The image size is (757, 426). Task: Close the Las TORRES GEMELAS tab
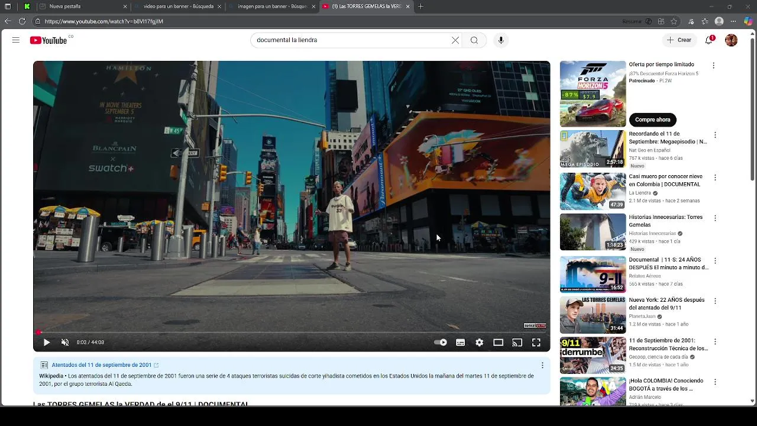(407, 7)
